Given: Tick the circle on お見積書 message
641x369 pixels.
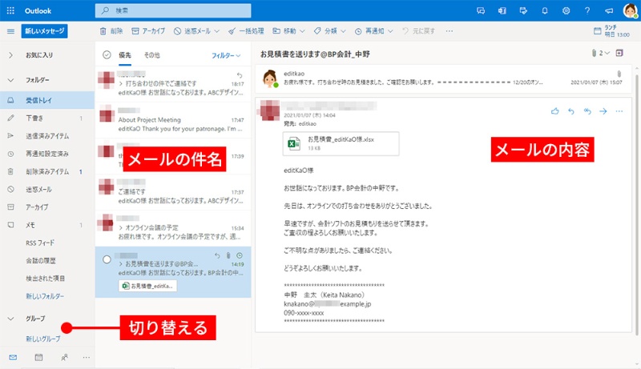Looking at the screenshot, I should [107, 259].
